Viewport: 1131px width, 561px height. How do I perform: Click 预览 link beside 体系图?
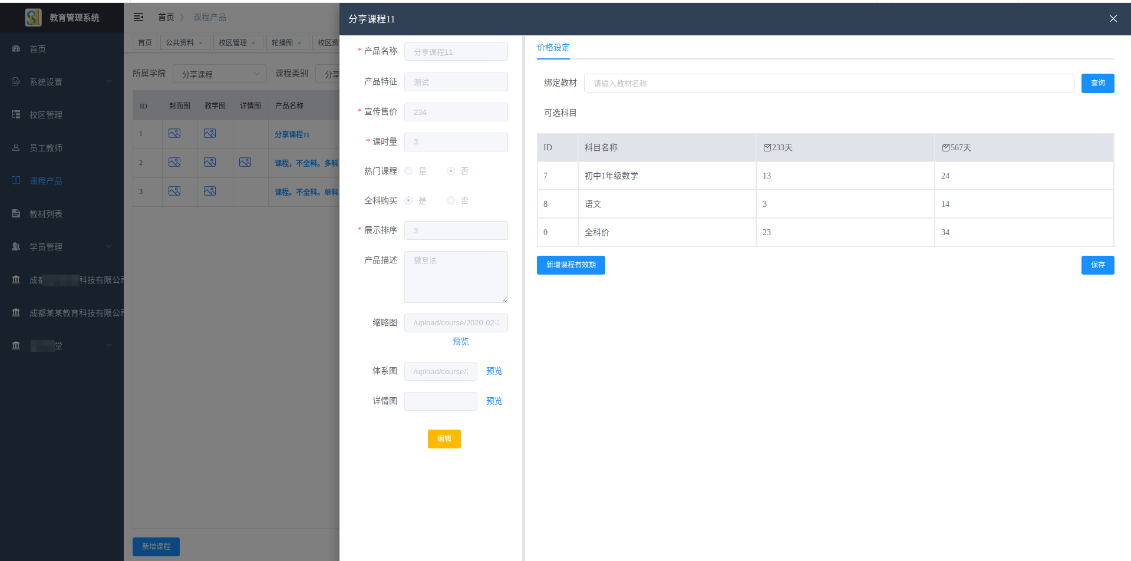point(494,371)
